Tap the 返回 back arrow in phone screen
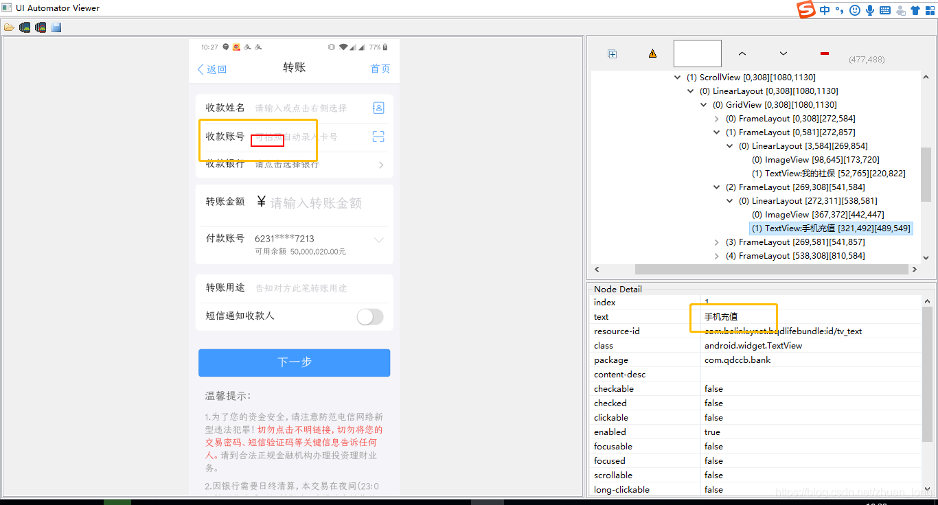Image resolution: width=938 pixels, height=505 pixels. [x=211, y=69]
